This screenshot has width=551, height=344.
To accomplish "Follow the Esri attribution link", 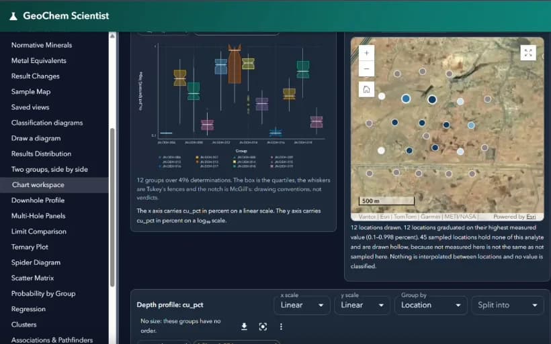I will click(531, 217).
